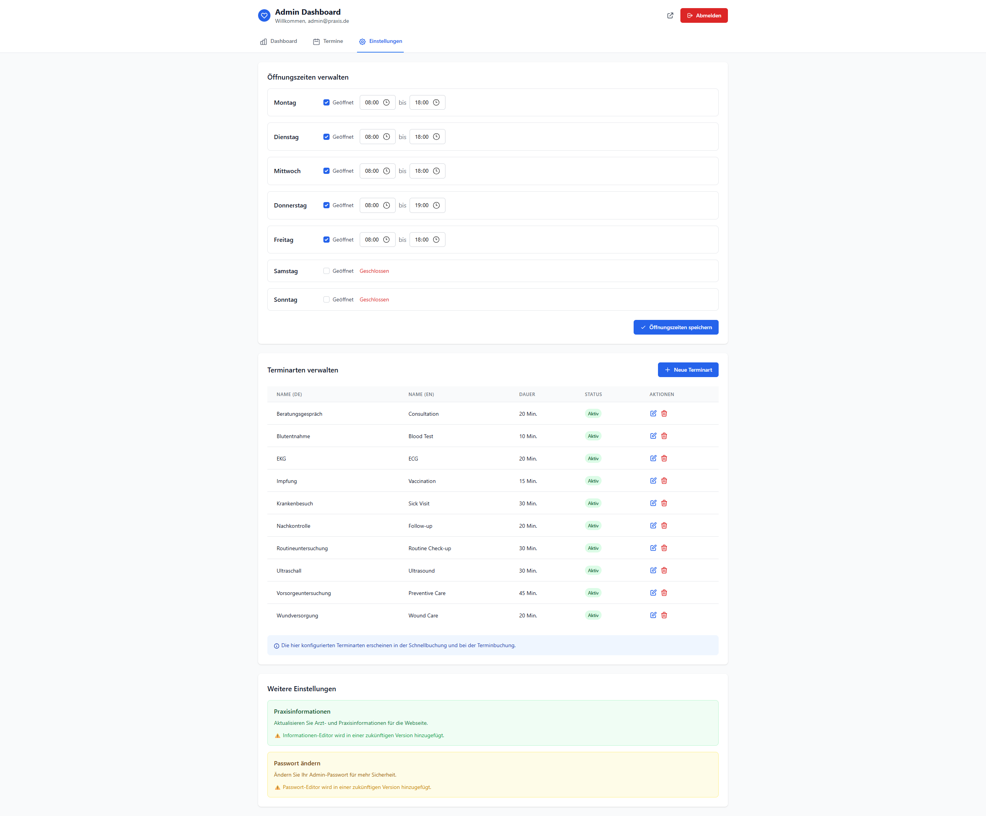Switch to the Dashboard tab

278,41
